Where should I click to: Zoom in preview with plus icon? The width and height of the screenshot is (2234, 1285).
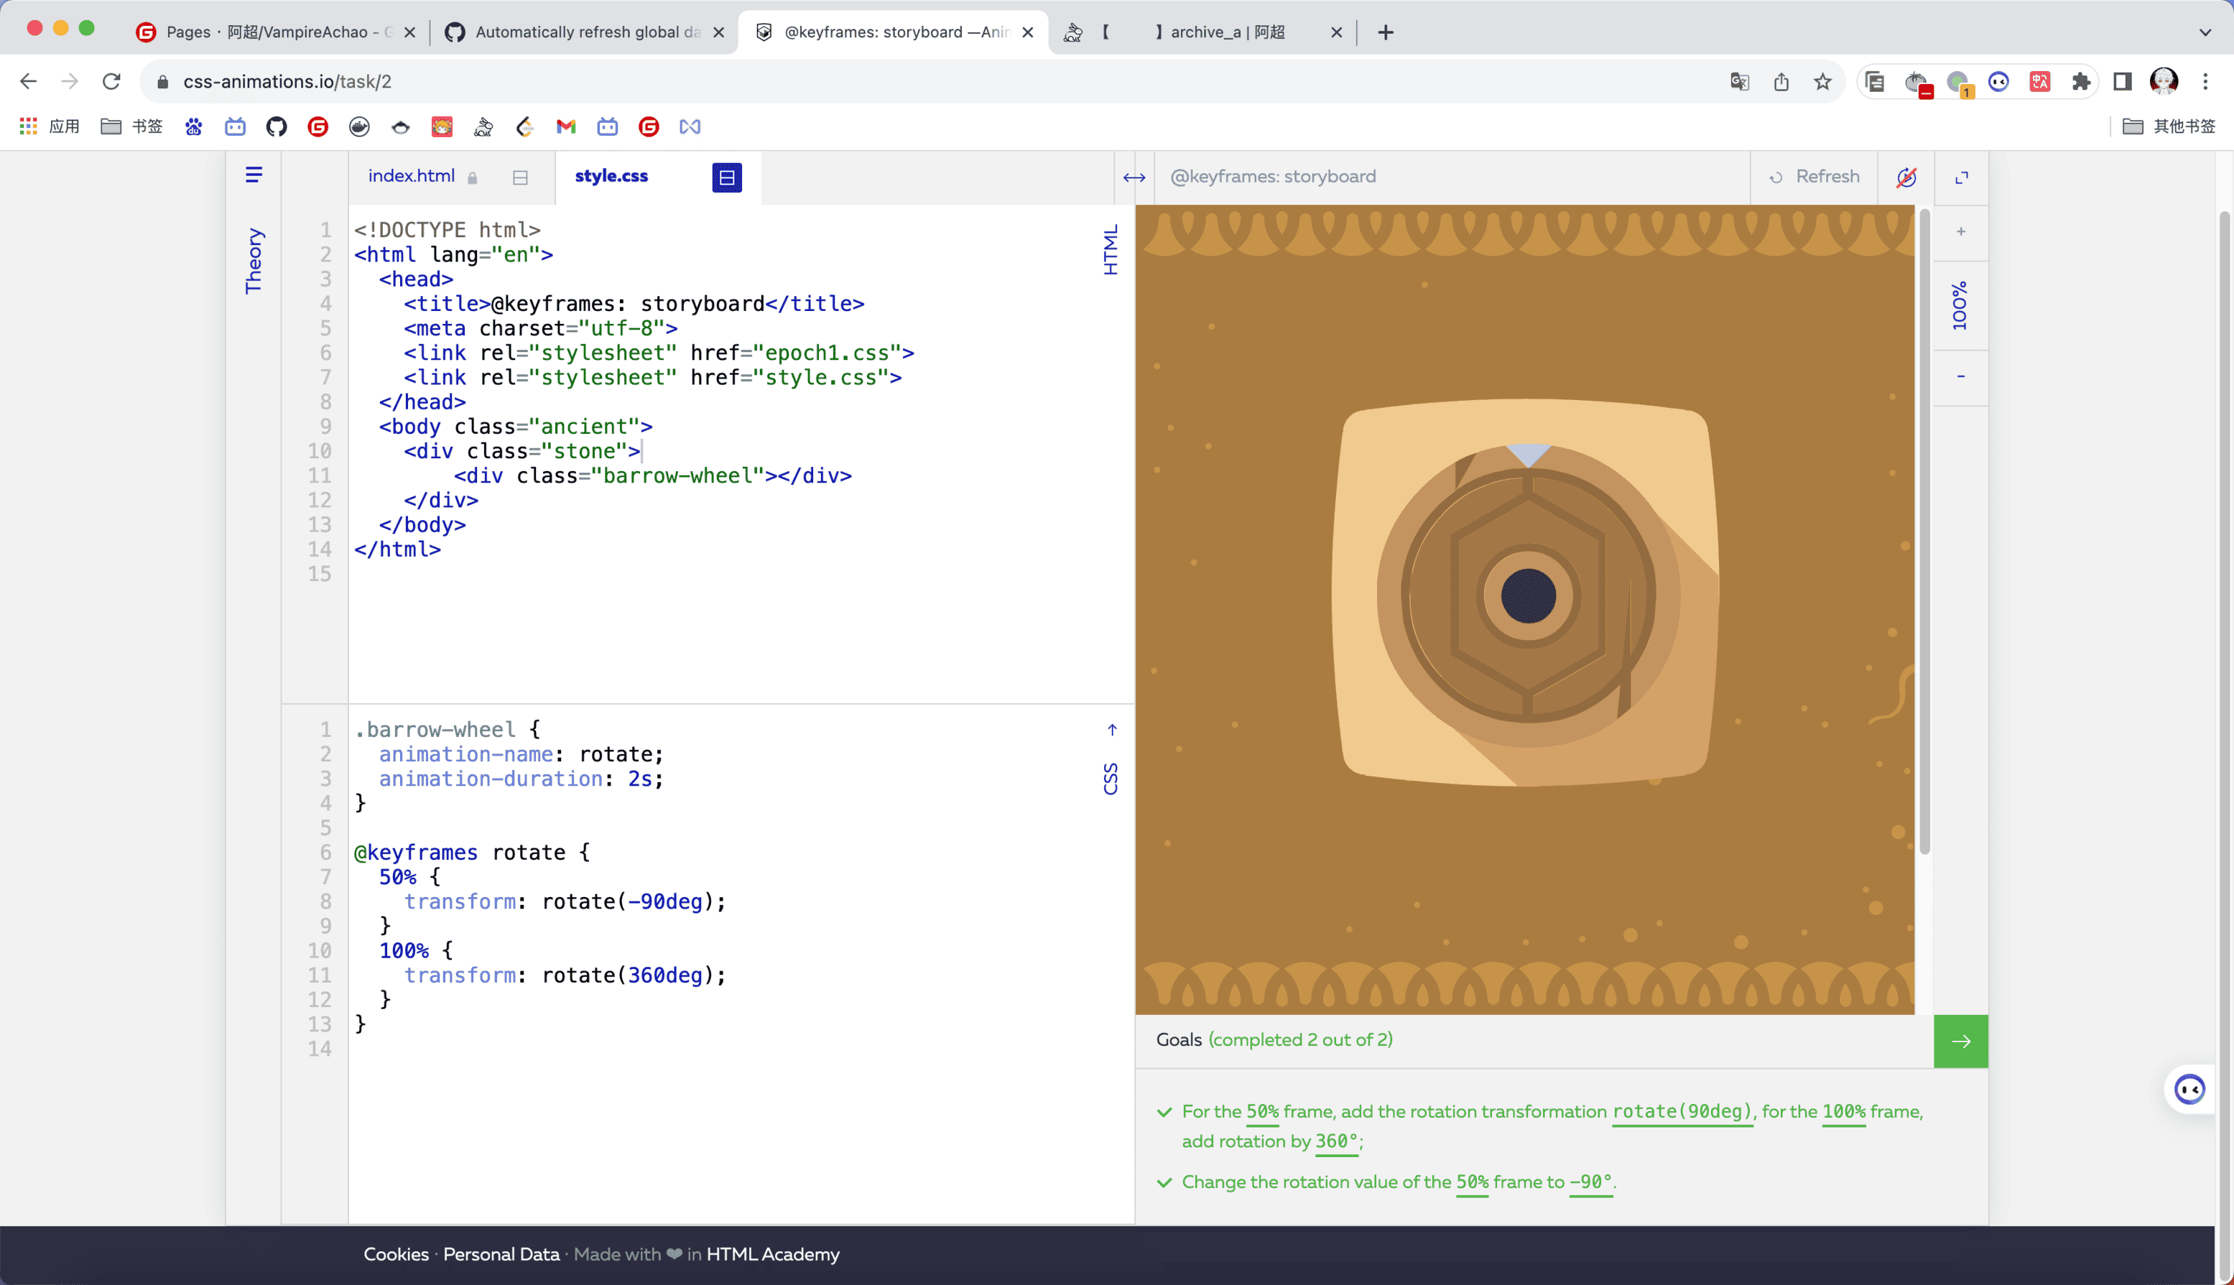[1960, 232]
